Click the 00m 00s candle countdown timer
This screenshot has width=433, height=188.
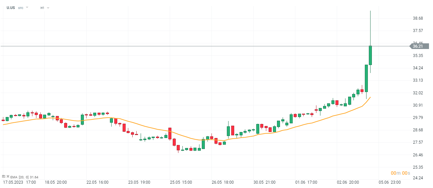pyautogui.click(x=401, y=173)
